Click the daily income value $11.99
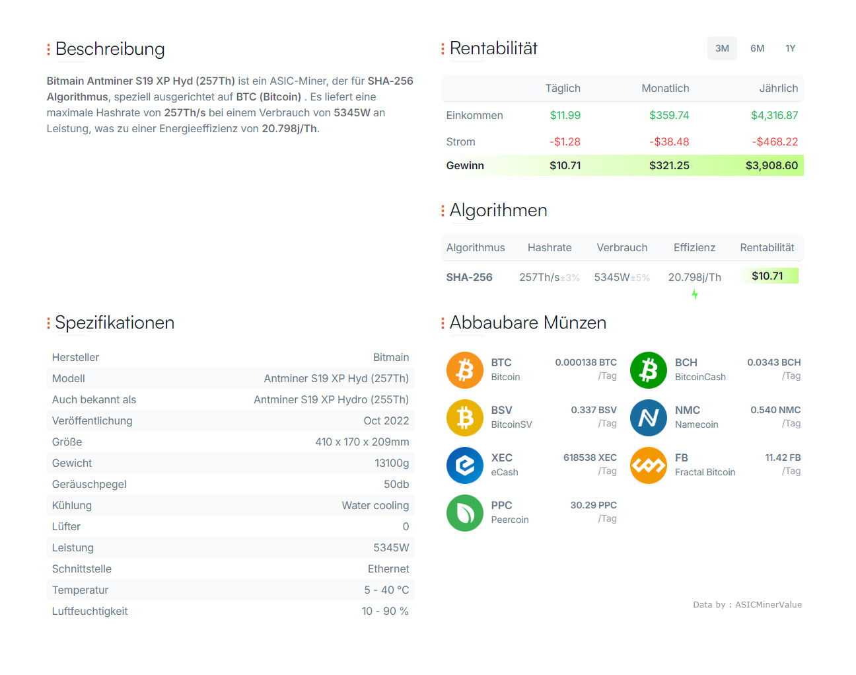856x675 pixels. pos(565,115)
